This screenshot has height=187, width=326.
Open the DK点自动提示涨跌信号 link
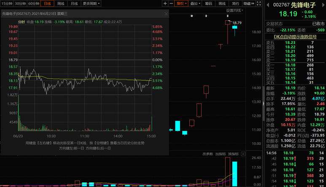tap(295, 37)
